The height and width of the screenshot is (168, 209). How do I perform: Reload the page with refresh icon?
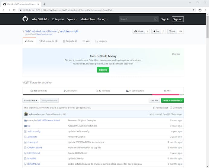pos(14,10)
